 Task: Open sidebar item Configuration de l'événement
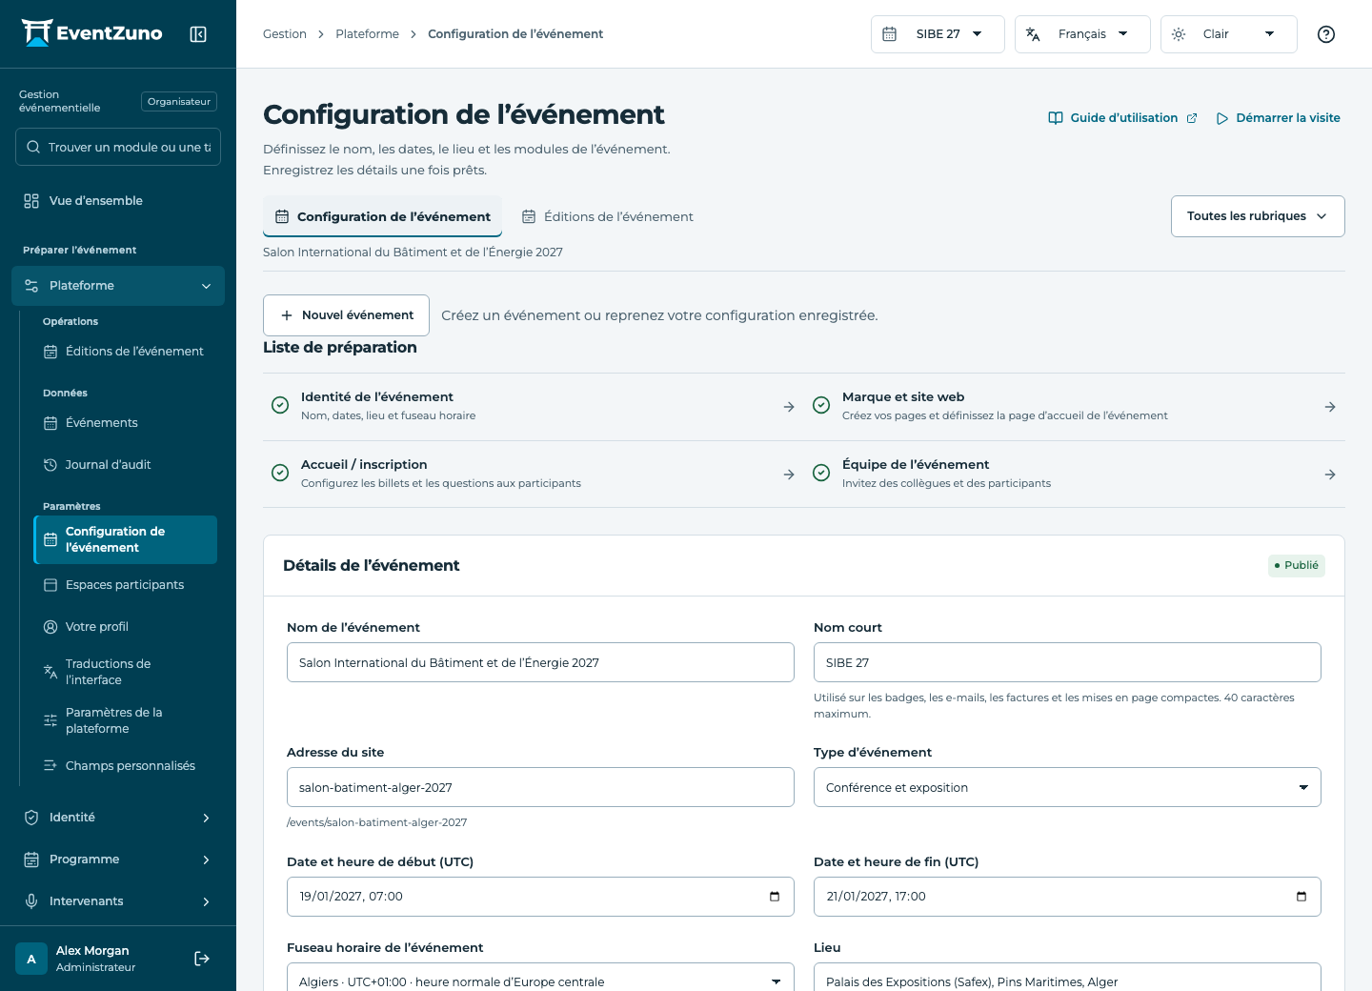(x=125, y=539)
